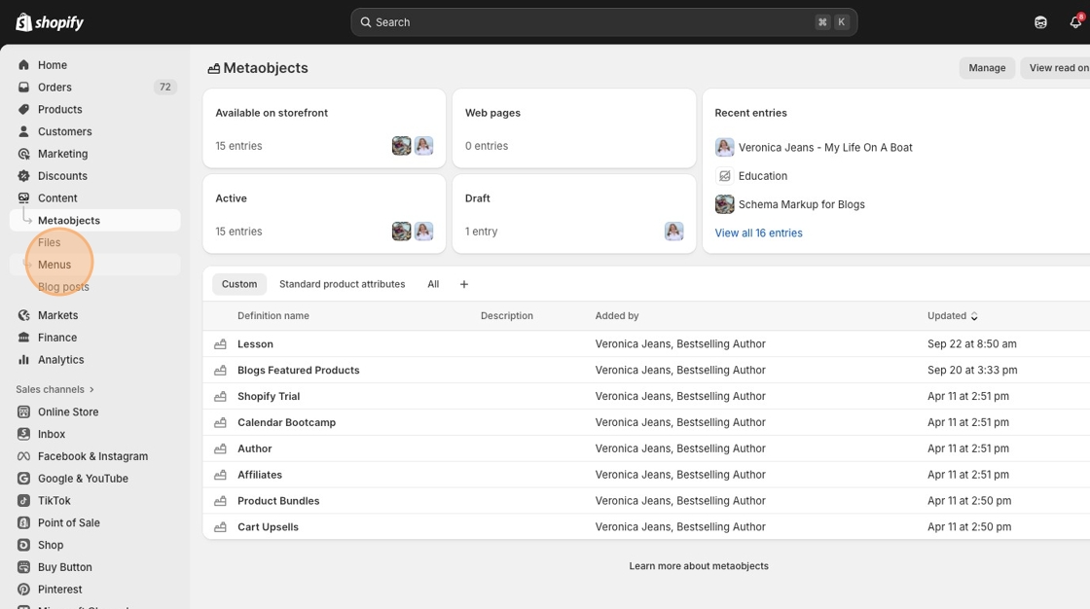
Task: Sort by the Updated column
Action: pyautogui.click(x=952, y=316)
